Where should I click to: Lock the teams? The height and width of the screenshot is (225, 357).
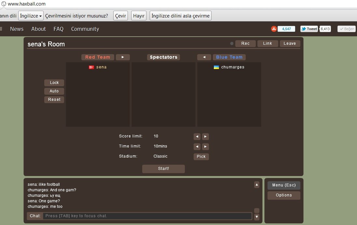[x=54, y=83]
